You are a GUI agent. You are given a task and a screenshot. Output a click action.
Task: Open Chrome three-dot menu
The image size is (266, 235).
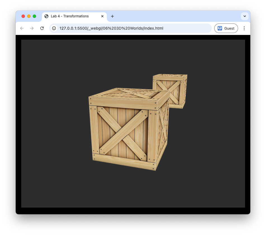tap(244, 28)
